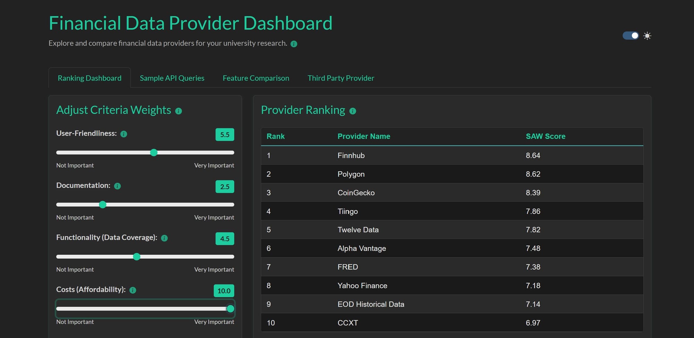Click the Documentation info icon
This screenshot has width=694, height=338.
coord(118,186)
